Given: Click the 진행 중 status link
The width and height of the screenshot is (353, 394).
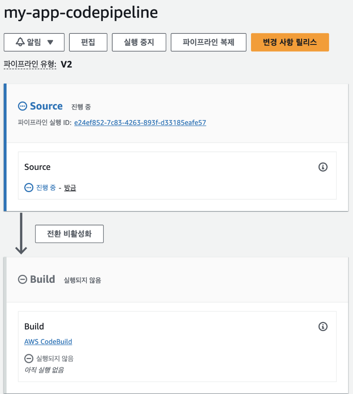Looking at the screenshot, I should [46, 188].
